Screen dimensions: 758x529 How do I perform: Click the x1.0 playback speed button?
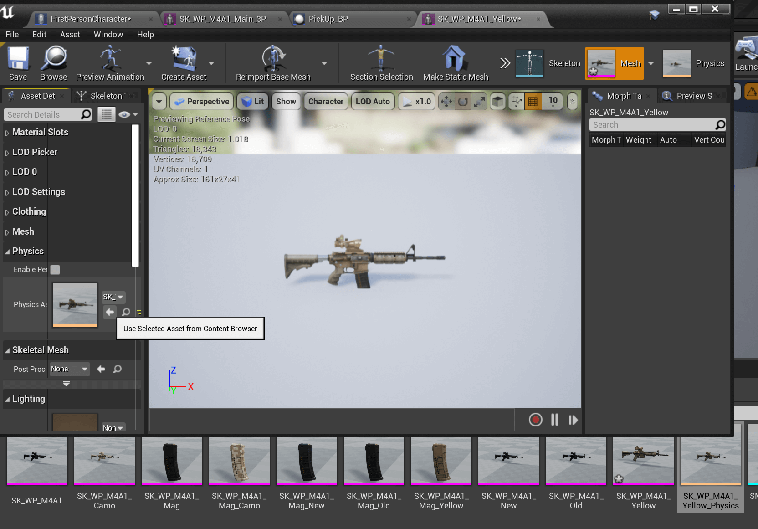[x=417, y=102]
